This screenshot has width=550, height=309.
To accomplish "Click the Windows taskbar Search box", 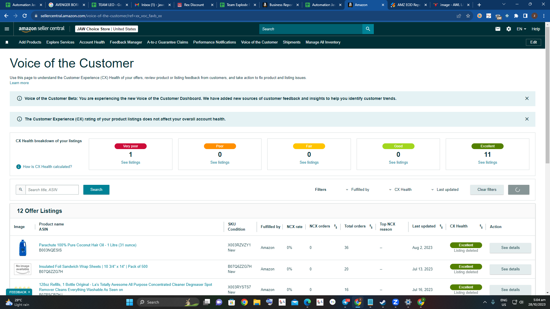I will tap(168, 302).
